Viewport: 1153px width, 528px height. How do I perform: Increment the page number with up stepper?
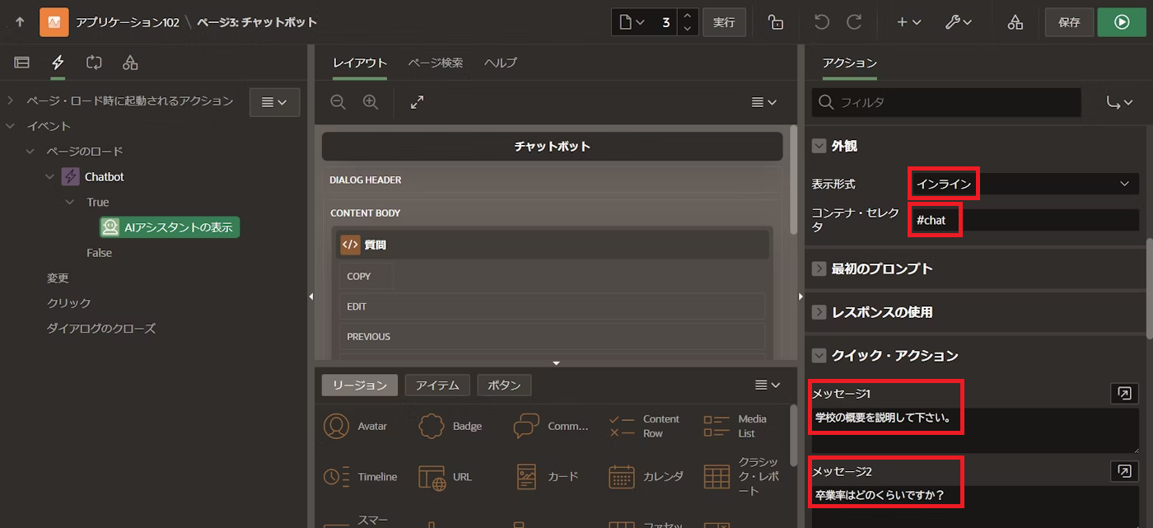click(688, 16)
